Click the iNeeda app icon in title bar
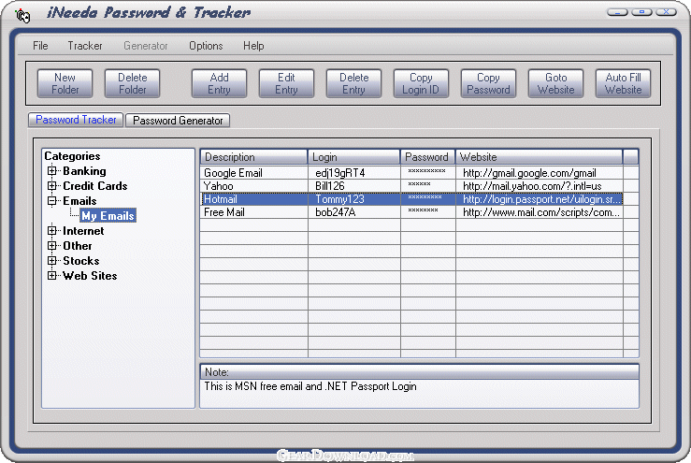Image resolution: width=691 pixels, height=463 pixels. tap(22, 15)
